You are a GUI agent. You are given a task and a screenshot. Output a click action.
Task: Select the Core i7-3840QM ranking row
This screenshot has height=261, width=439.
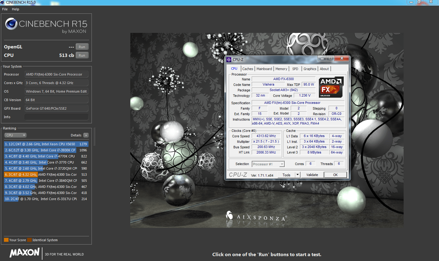tap(46, 181)
